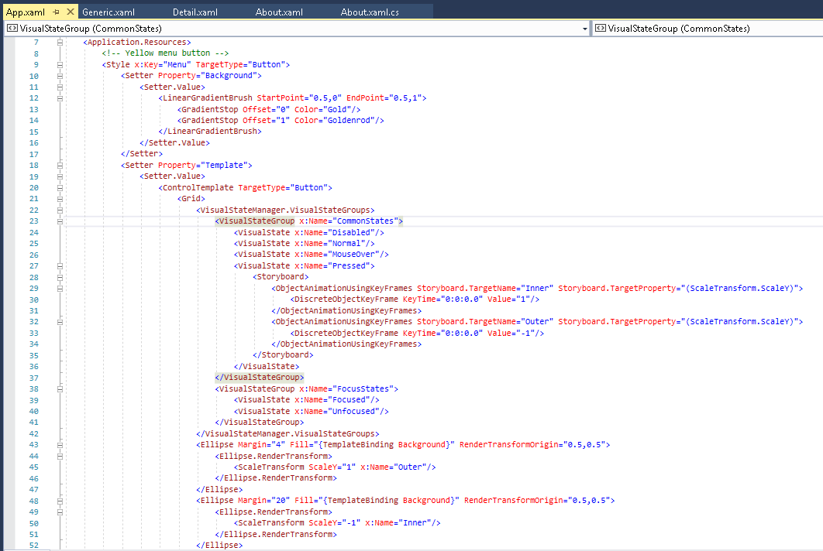Viewport: 823px width, 551px height.
Task: Click the element icon in left navigation combo
Action: [x=12, y=29]
